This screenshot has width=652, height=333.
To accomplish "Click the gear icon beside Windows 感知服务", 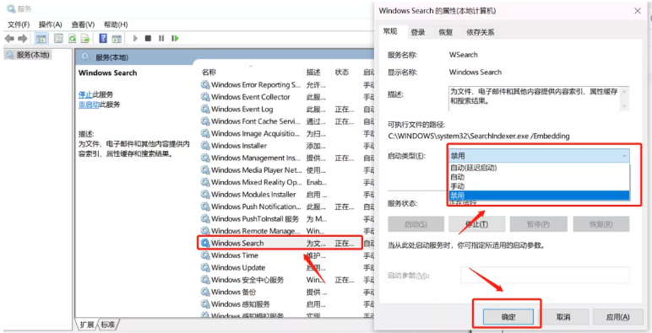I will [x=205, y=304].
